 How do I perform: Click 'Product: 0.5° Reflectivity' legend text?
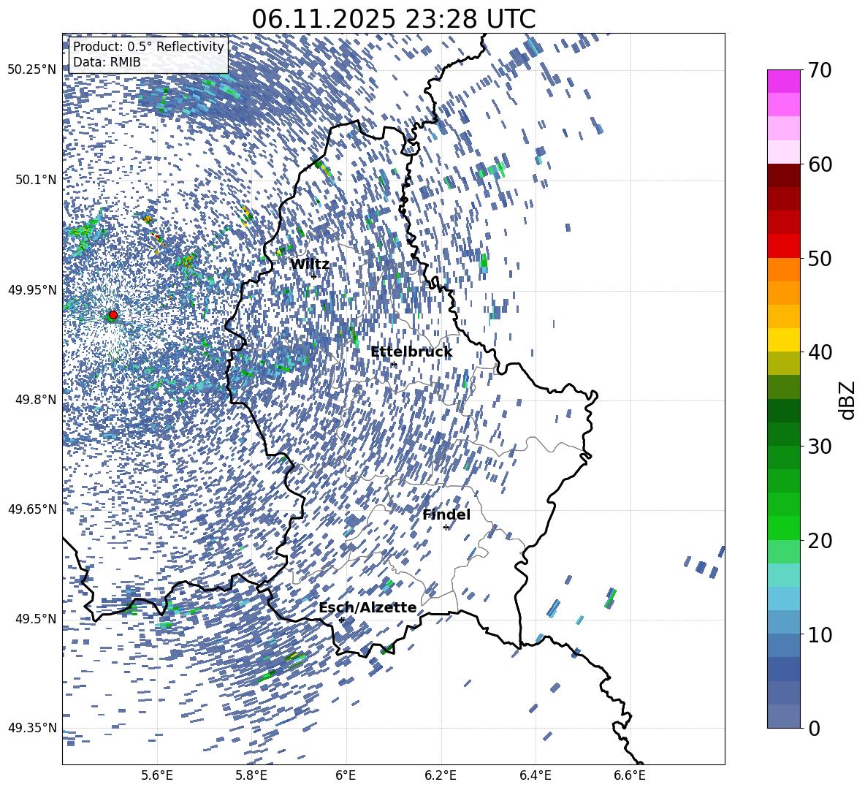(148, 47)
